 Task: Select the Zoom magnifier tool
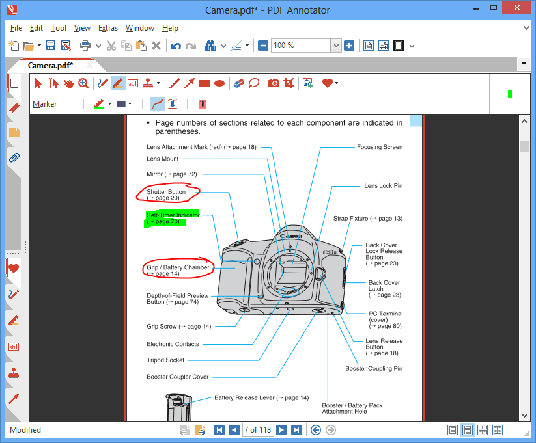(x=83, y=83)
